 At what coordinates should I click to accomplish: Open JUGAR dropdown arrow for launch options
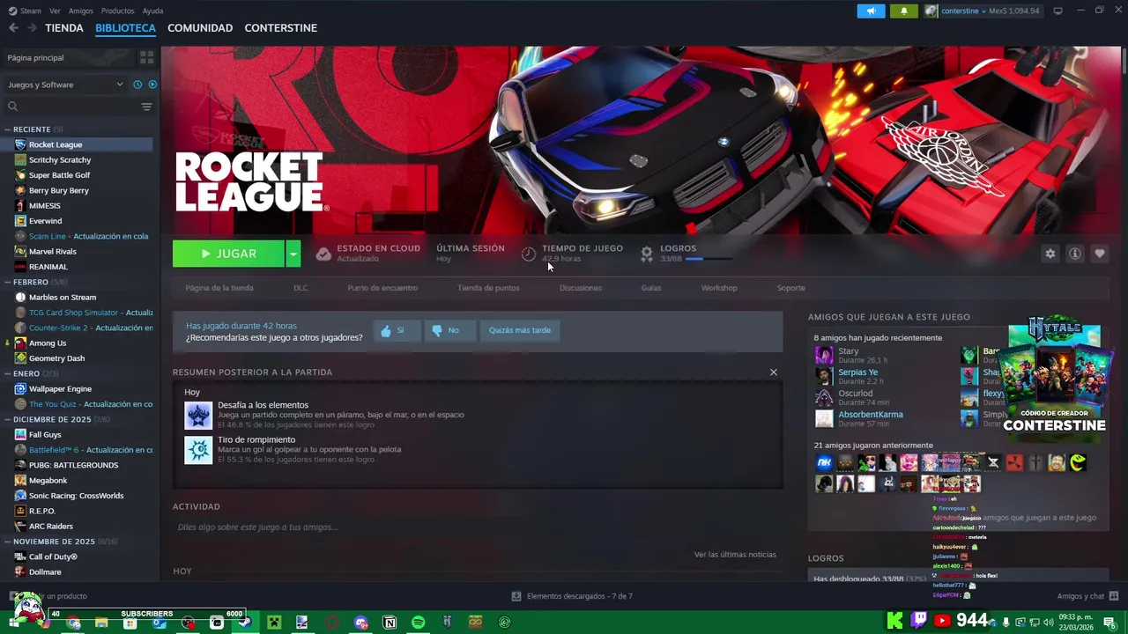(x=293, y=254)
